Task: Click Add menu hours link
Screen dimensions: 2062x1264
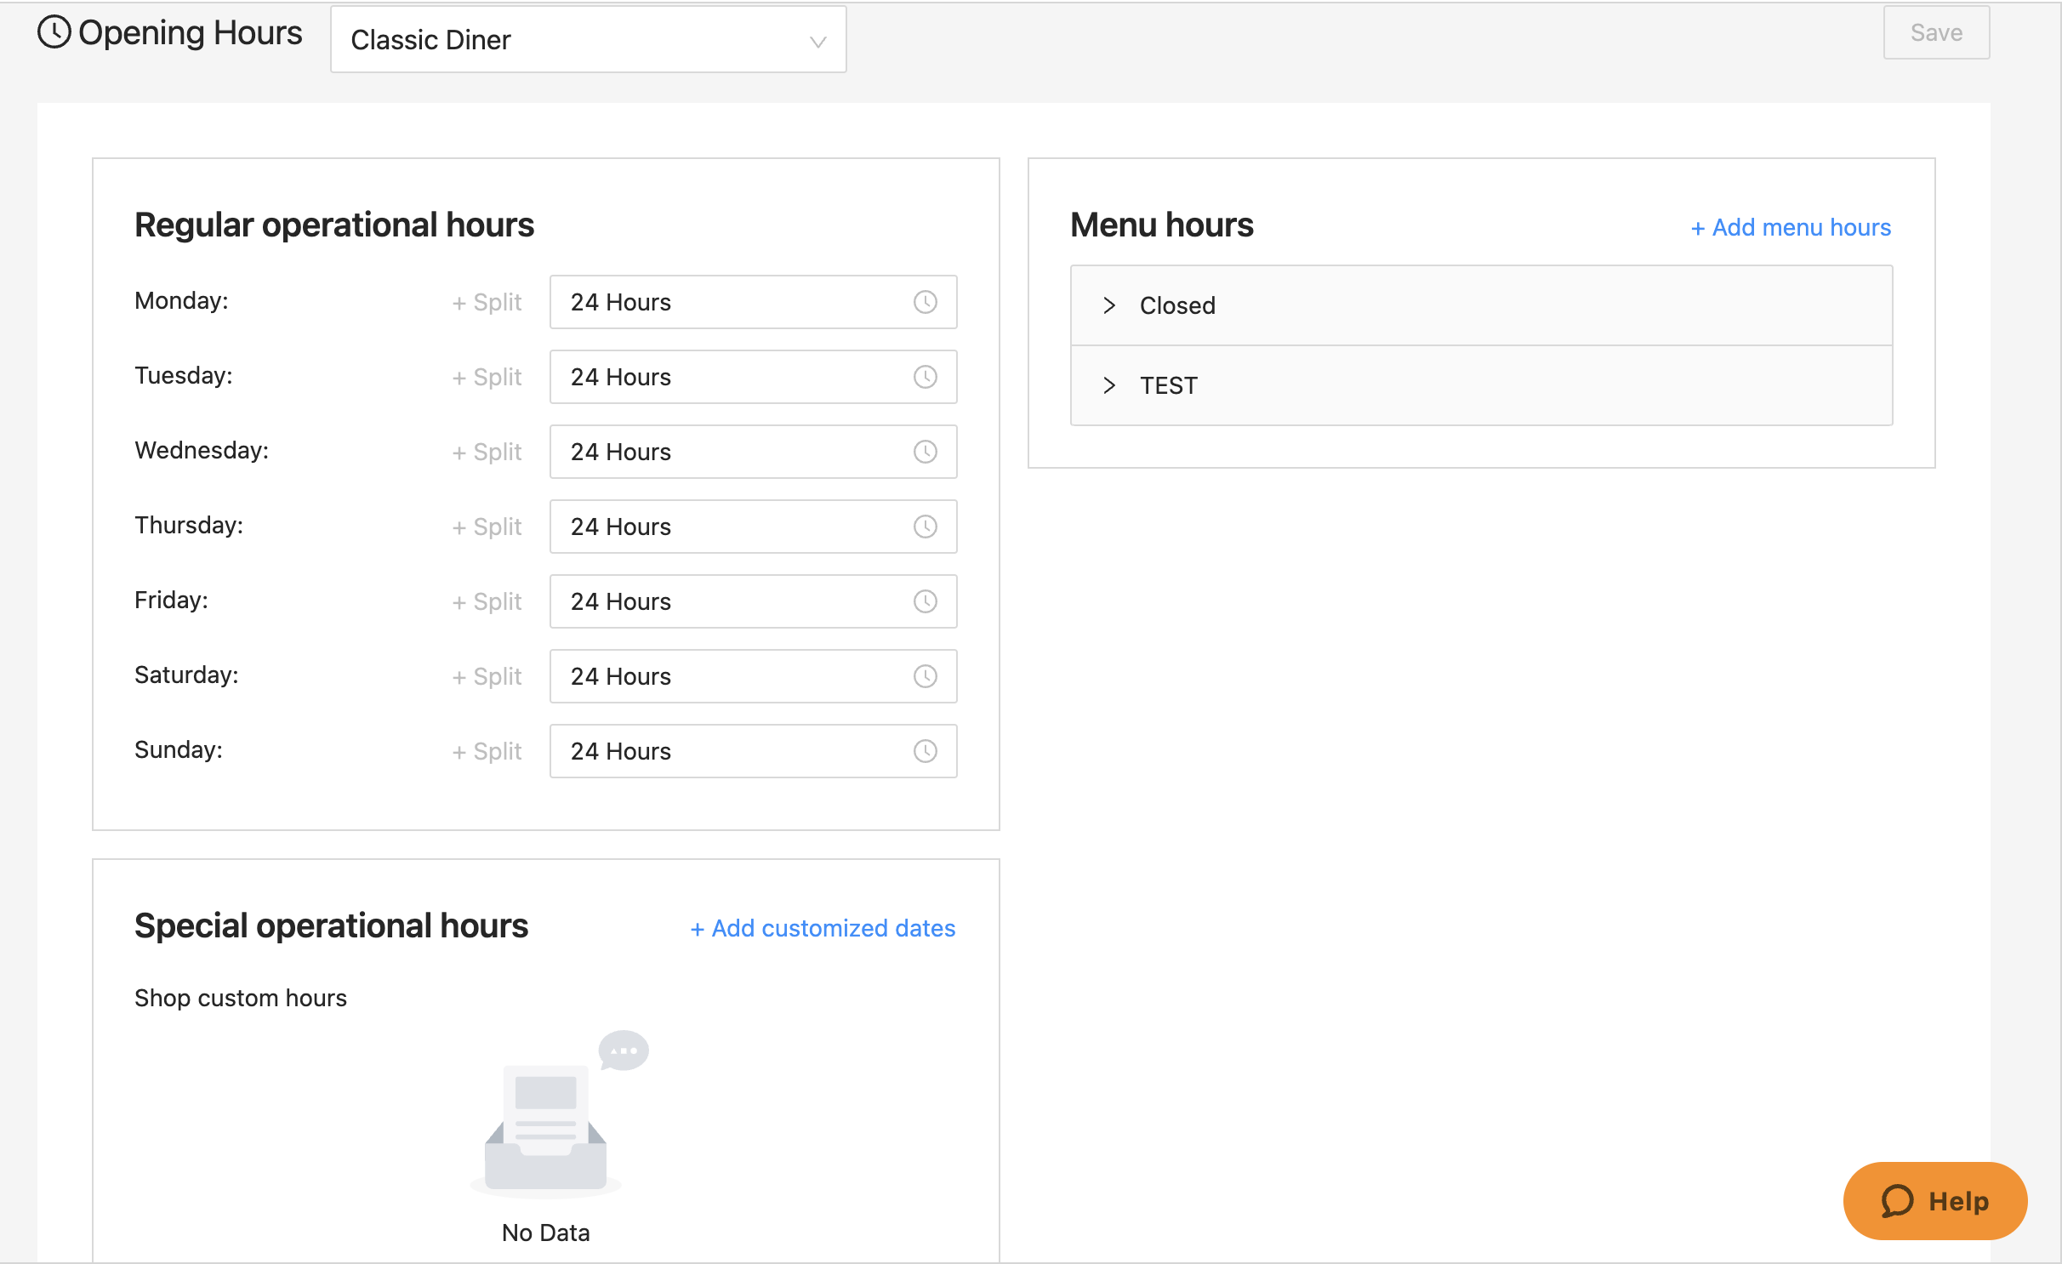Action: pyautogui.click(x=1791, y=228)
